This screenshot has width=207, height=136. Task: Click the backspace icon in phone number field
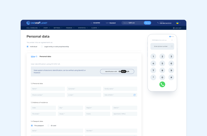pyautogui.click(x=172, y=46)
